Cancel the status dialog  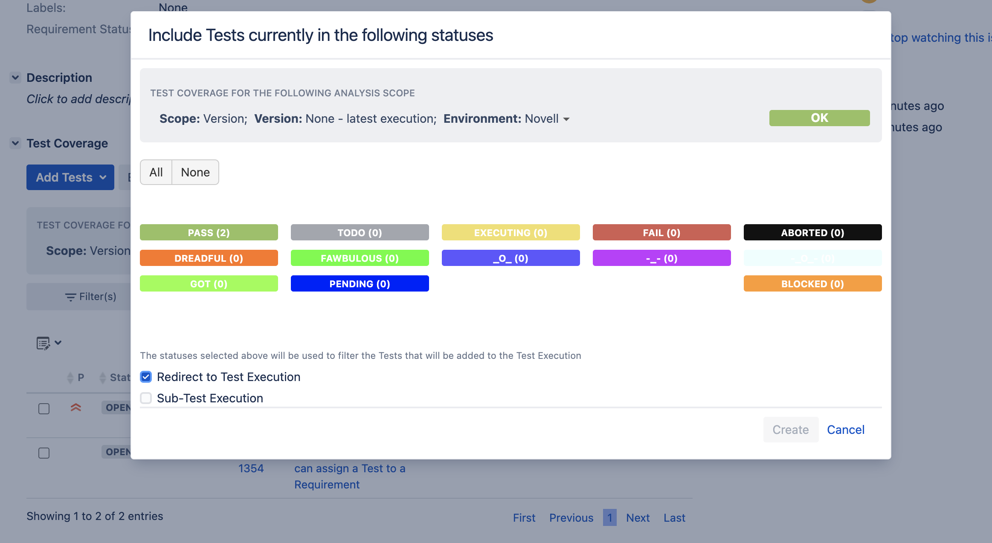coord(846,430)
